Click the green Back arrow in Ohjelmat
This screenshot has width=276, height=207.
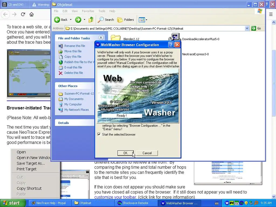(x=57, y=20)
